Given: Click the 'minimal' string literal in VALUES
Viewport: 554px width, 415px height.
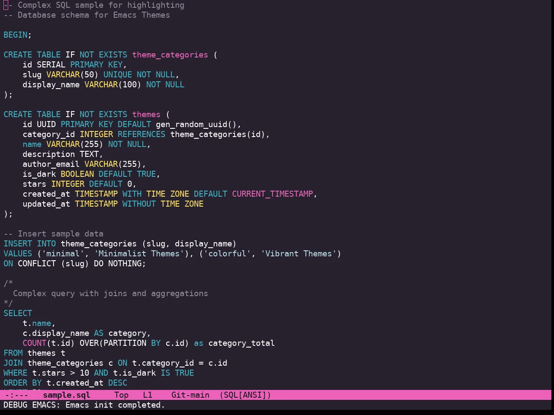Looking at the screenshot, I should [63, 254].
